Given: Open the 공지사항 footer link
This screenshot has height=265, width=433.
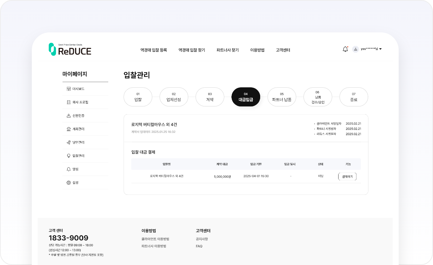Looking at the screenshot, I should pyautogui.click(x=202, y=239).
